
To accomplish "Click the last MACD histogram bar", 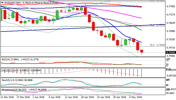I will point(142,73).
